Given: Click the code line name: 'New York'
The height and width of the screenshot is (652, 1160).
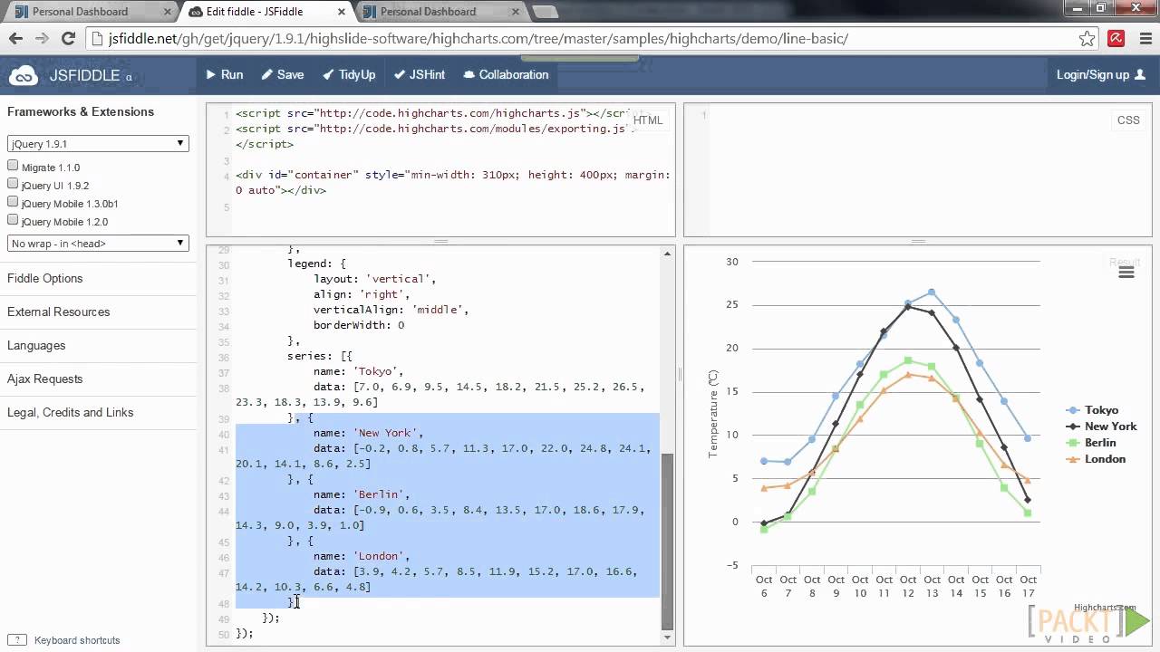Looking at the screenshot, I should [x=368, y=433].
